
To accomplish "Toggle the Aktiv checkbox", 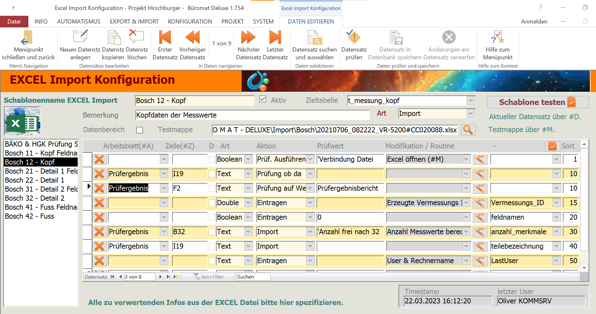I will [x=263, y=99].
